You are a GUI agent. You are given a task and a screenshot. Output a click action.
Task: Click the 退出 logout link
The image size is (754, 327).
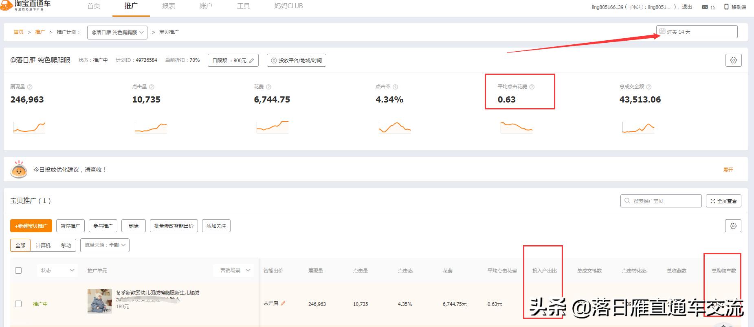687,7
